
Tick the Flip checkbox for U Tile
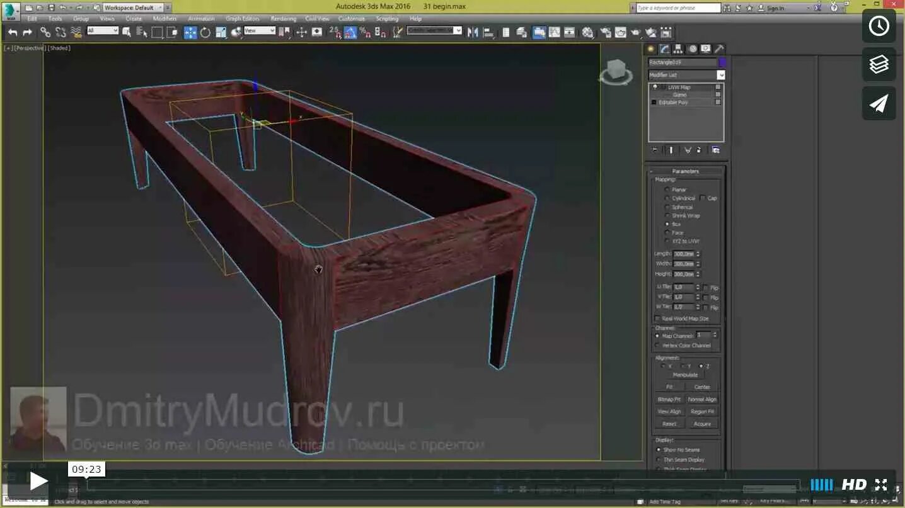(x=705, y=287)
